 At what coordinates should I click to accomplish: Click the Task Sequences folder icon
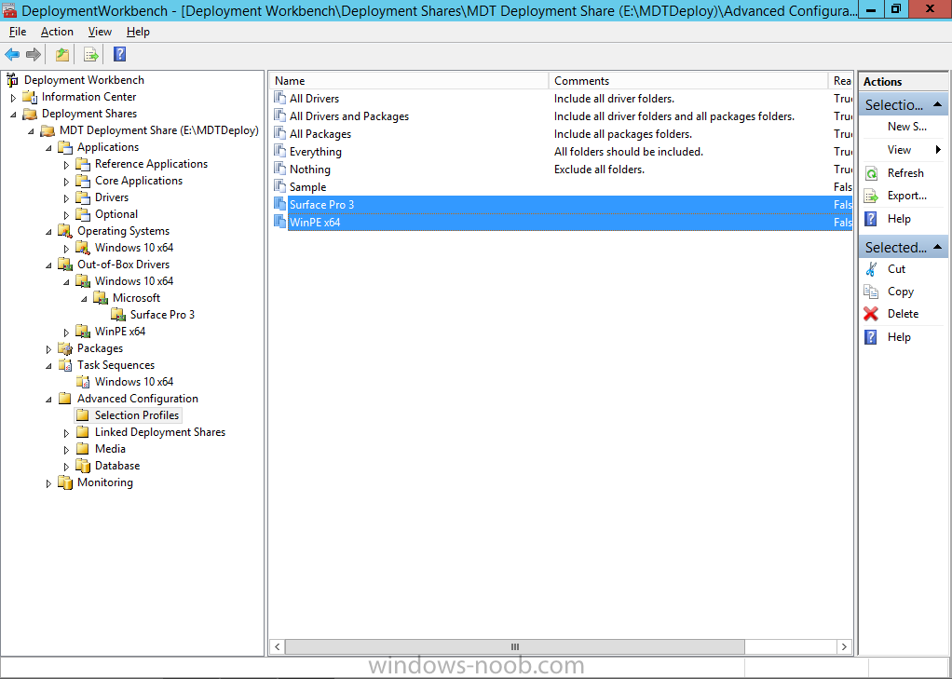click(65, 365)
